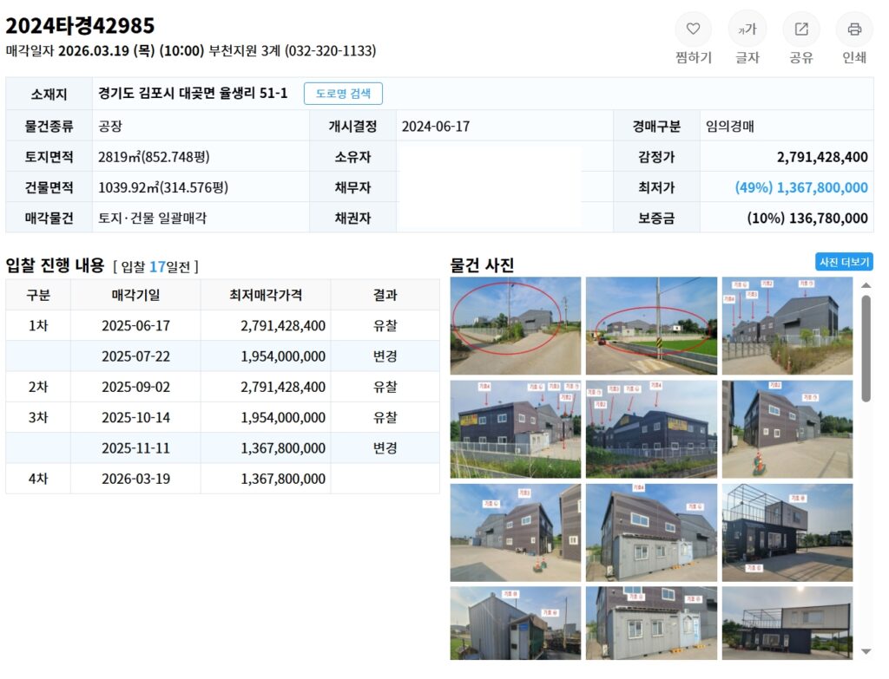Select the 4차 2026-03-19 auction row
This screenshot has height=679, width=889.
point(222,479)
